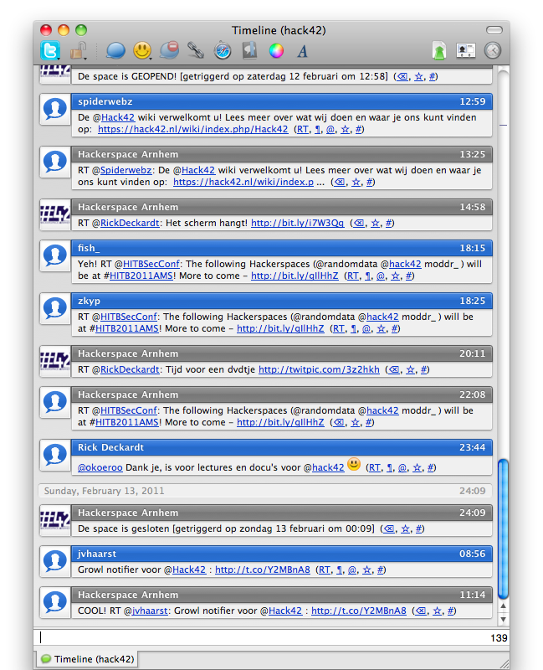Open the color wheel picker
The image size is (543, 670).
(x=275, y=51)
